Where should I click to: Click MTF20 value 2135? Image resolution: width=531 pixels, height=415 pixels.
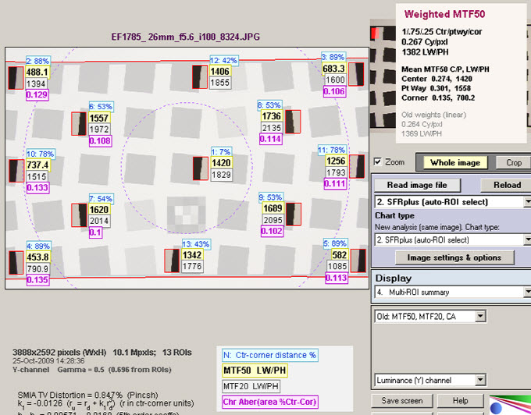point(272,128)
